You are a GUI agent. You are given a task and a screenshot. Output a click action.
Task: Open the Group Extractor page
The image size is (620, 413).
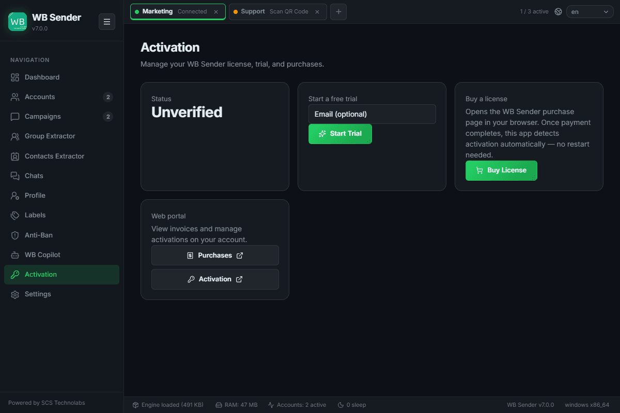tap(61, 136)
